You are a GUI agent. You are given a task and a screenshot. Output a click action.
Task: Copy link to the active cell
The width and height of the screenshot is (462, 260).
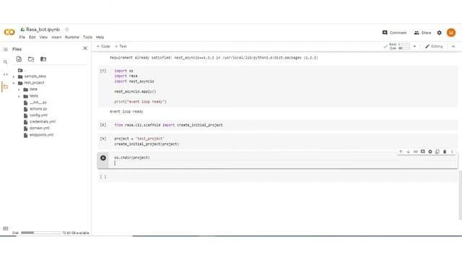pos(416,152)
